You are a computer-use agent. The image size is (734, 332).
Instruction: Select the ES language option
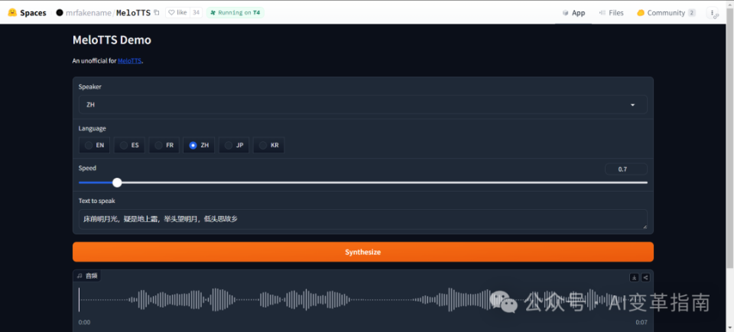[x=129, y=146]
